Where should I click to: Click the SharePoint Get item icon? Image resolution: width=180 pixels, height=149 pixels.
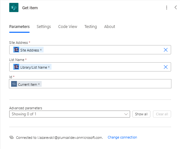[14, 7]
